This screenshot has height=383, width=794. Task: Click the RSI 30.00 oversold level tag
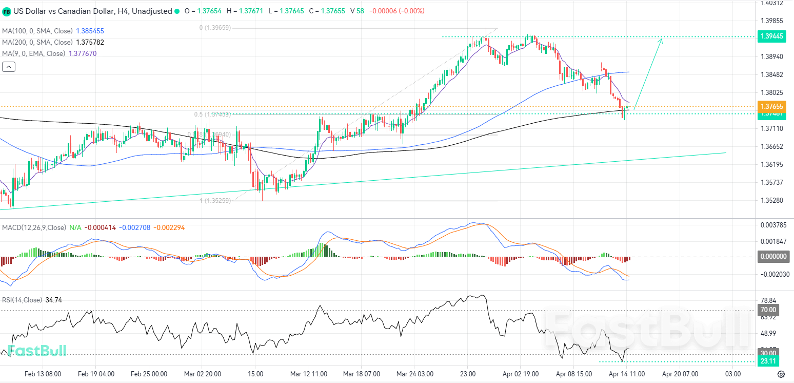[767, 353]
